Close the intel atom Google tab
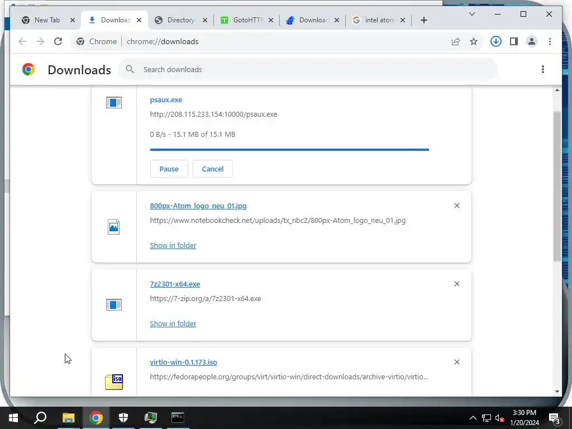 click(403, 20)
